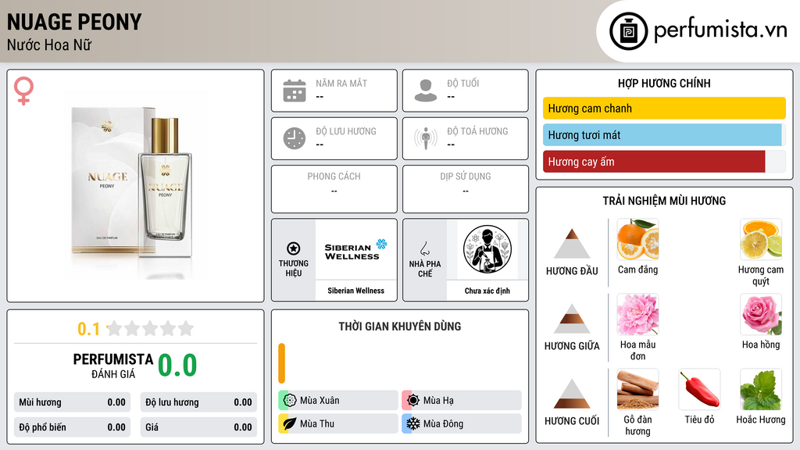This screenshot has width=800, height=450.
Task: Click the Giá 0.00 rating row
Action: pos(198,427)
